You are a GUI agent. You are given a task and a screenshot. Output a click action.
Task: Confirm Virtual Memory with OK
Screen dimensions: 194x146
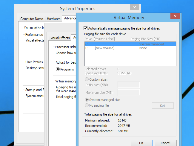(x=141, y=143)
